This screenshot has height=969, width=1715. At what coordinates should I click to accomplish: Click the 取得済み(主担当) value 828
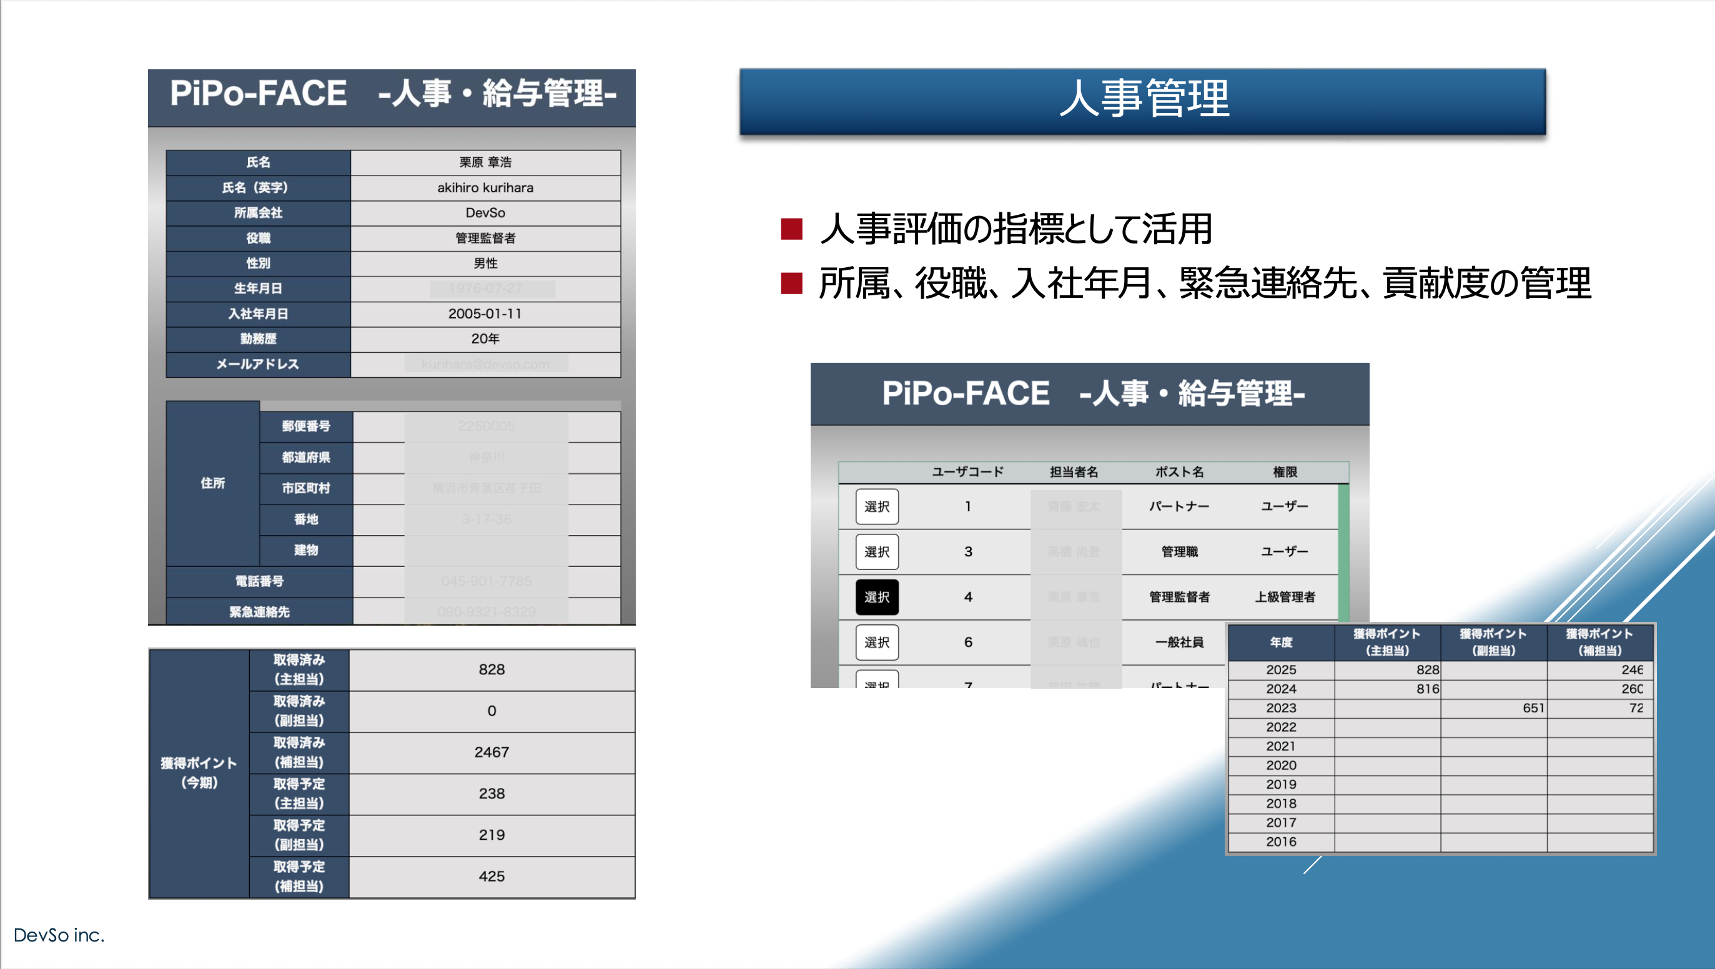point(492,669)
